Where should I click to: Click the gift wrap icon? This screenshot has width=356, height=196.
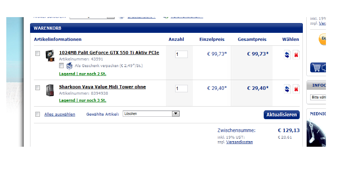(69, 66)
